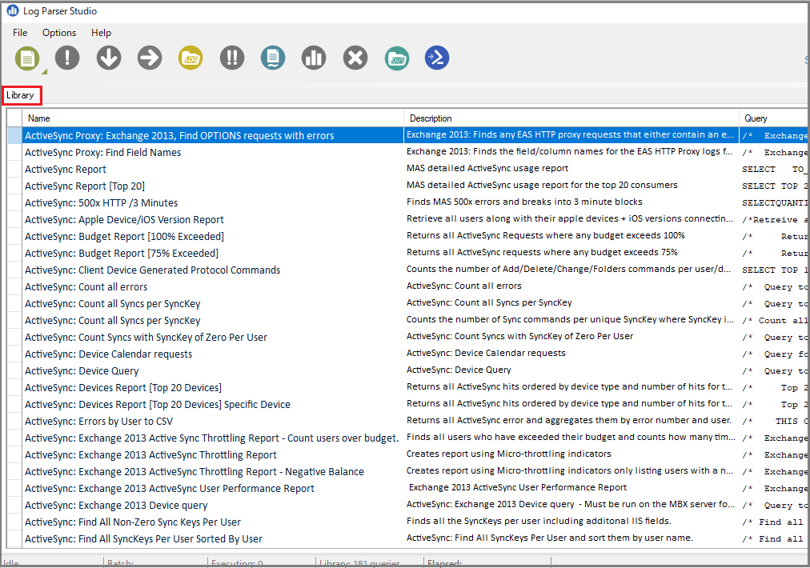The image size is (810, 568).
Task: Select 'ActiveSync: Budget Report [75% Exceeded]'
Action: (122, 253)
